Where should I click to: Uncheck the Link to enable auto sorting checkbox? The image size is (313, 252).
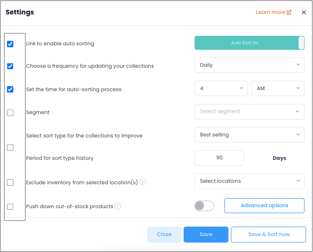pyautogui.click(x=10, y=44)
